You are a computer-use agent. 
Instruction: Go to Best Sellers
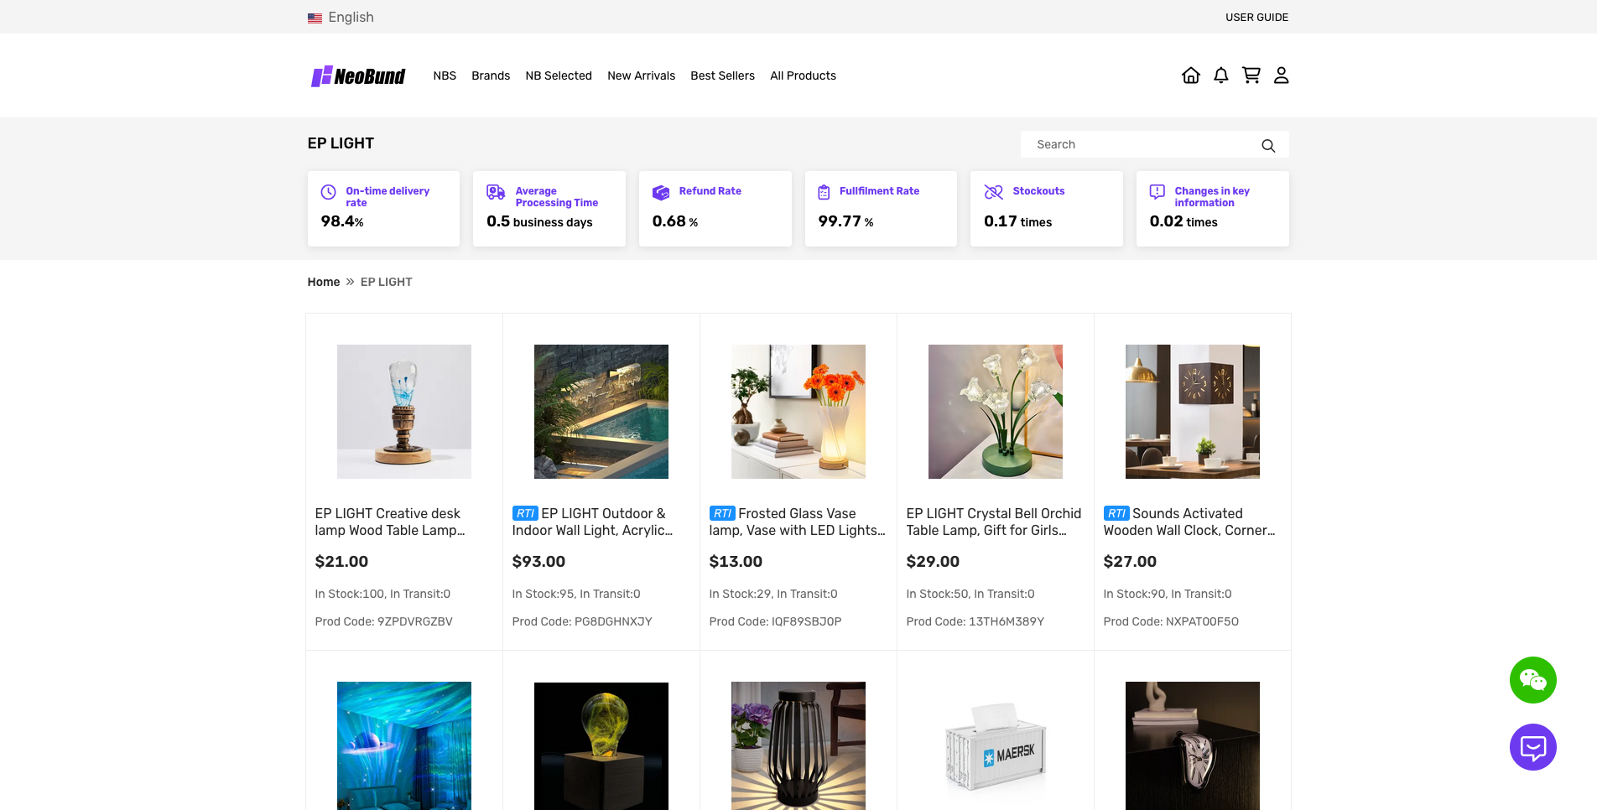pos(722,75)
